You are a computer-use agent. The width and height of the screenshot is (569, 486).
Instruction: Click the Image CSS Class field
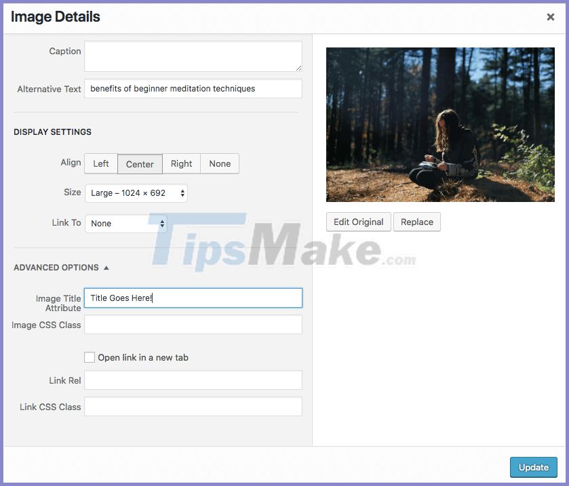[x=193, y=324]
